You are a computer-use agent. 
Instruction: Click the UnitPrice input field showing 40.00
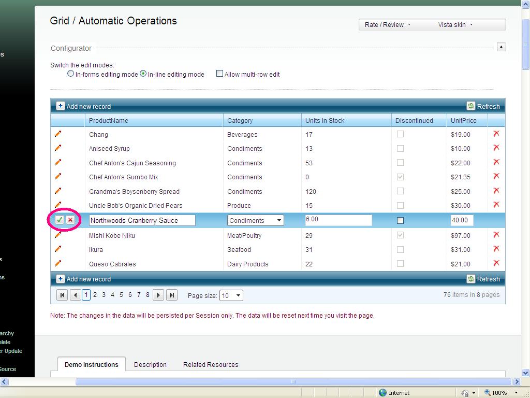coord(461,220)
